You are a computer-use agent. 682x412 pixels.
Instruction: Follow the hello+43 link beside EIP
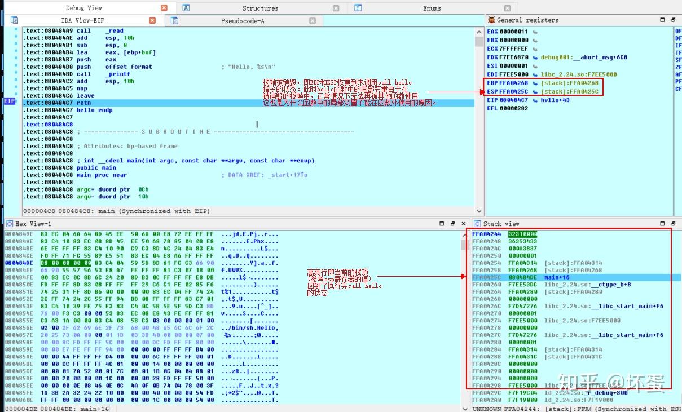(x=556, y=101)
